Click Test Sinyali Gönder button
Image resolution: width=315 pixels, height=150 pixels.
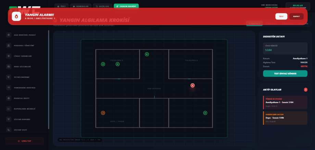[285, 73]
